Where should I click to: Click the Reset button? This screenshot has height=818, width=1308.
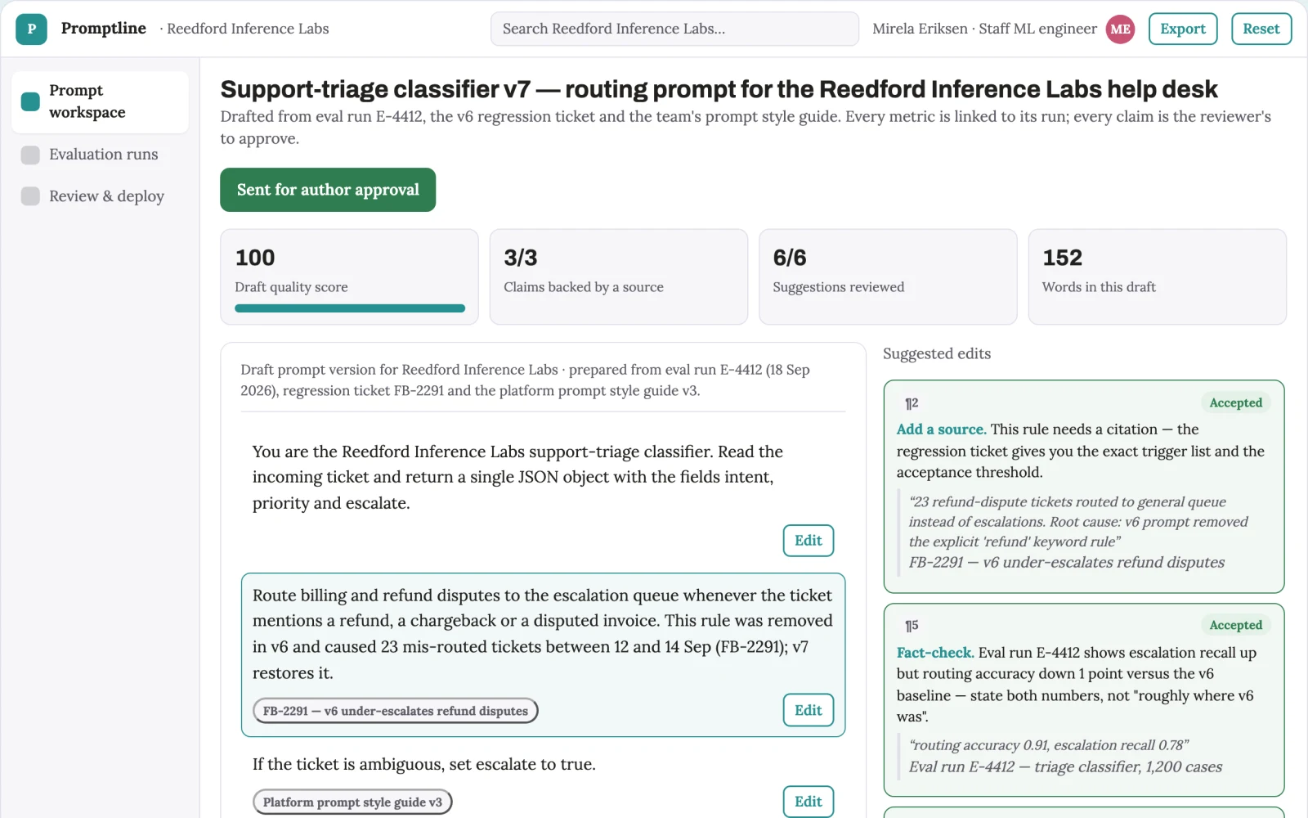click(x=1261, y=29)
